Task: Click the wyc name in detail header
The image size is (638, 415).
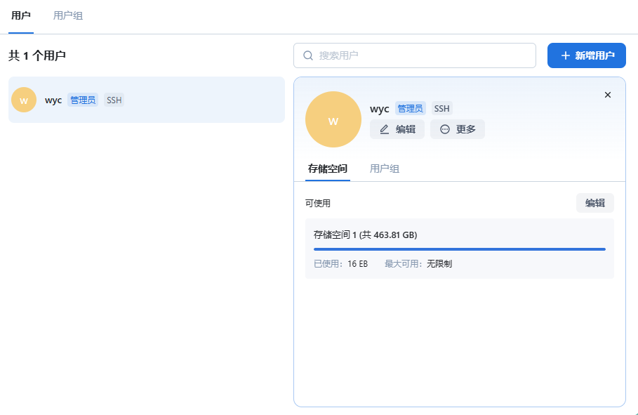Action: 379,109
